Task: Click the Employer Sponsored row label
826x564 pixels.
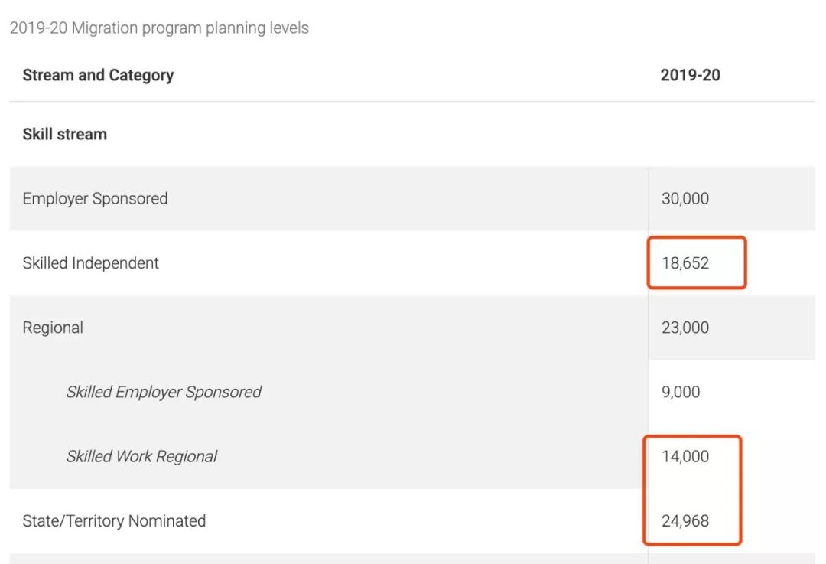Action: pyautogui.click(x=95, y=198)
